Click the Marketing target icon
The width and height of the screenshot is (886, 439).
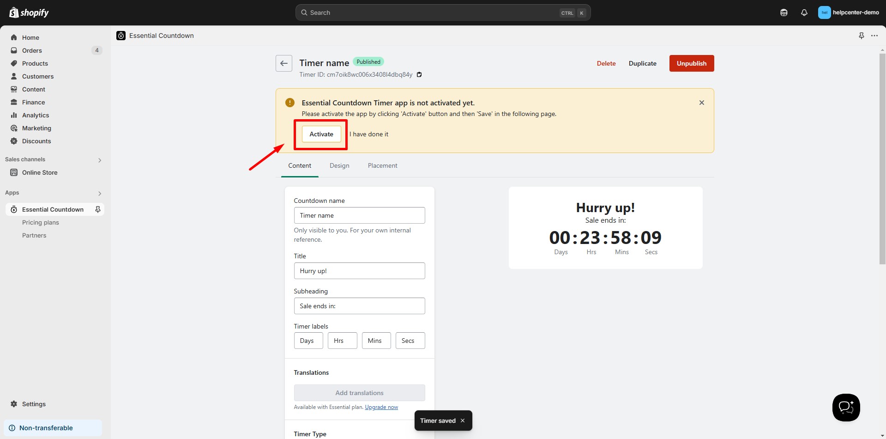coord(14,128)
